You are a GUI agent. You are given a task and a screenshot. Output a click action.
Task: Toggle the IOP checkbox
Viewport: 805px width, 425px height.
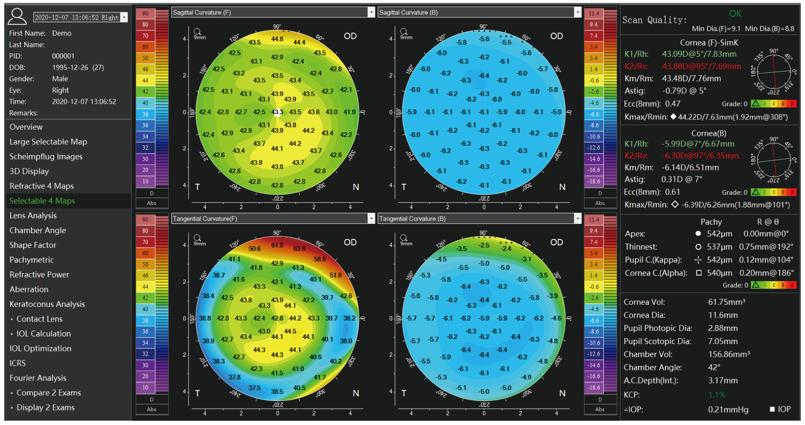[x=772, y=409]
